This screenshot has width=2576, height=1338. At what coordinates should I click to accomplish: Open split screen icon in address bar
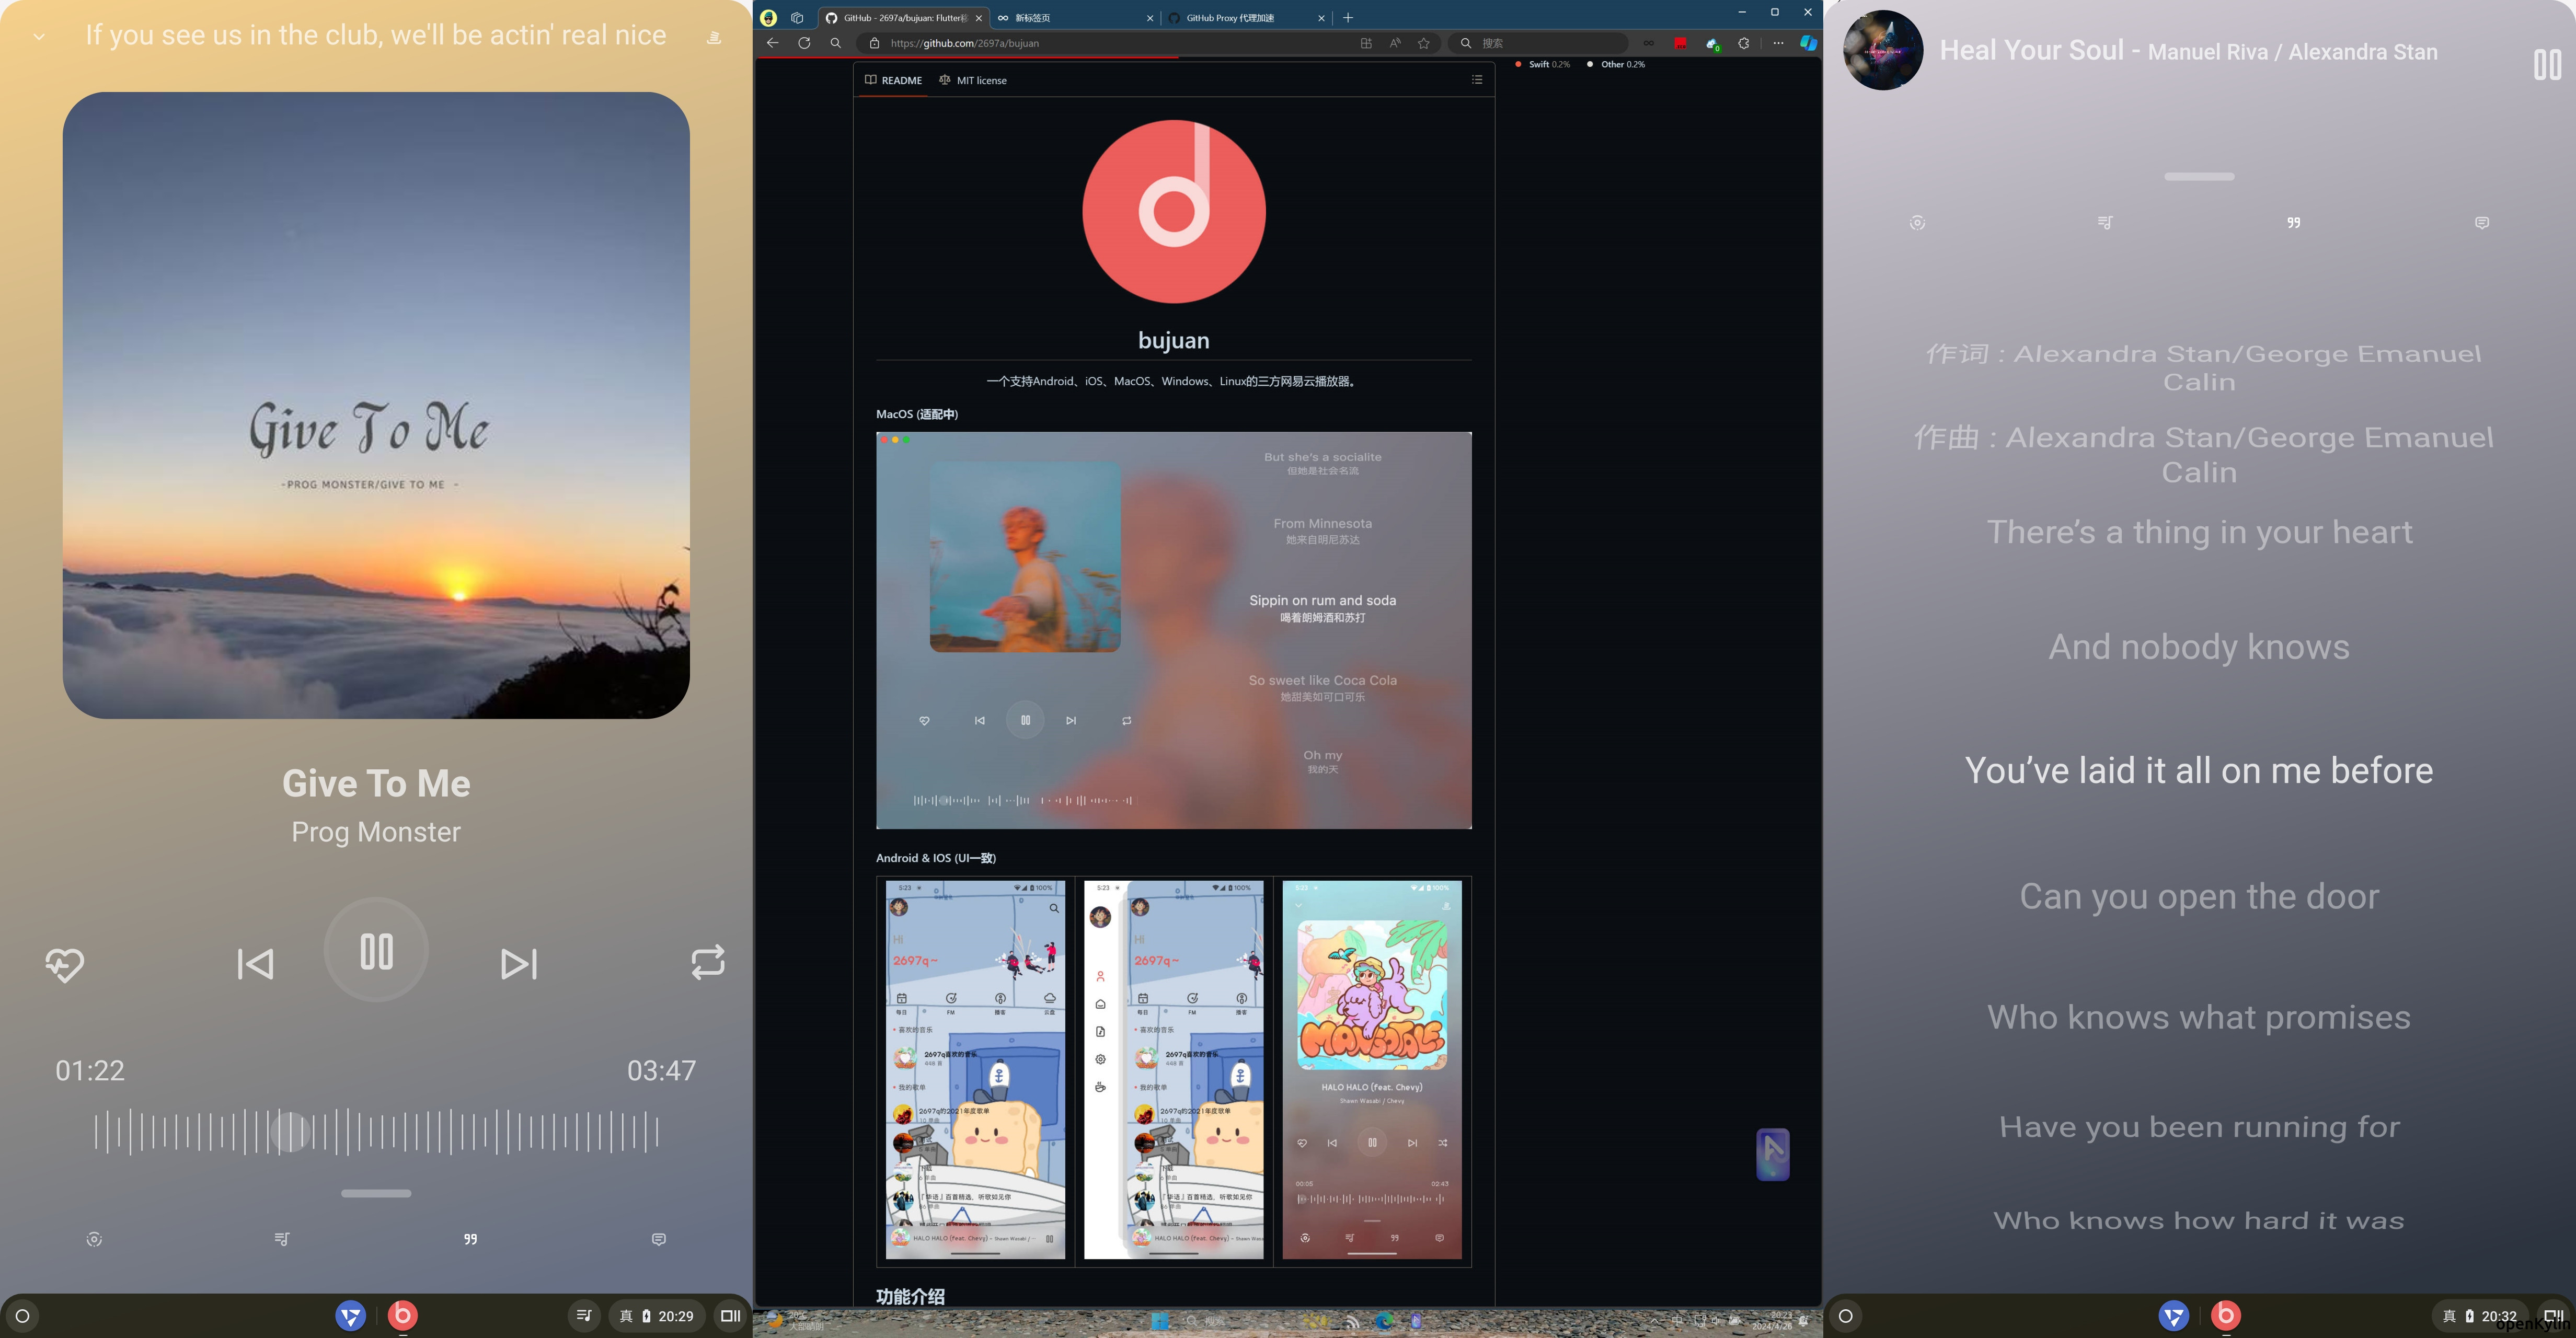point(1366,43)
